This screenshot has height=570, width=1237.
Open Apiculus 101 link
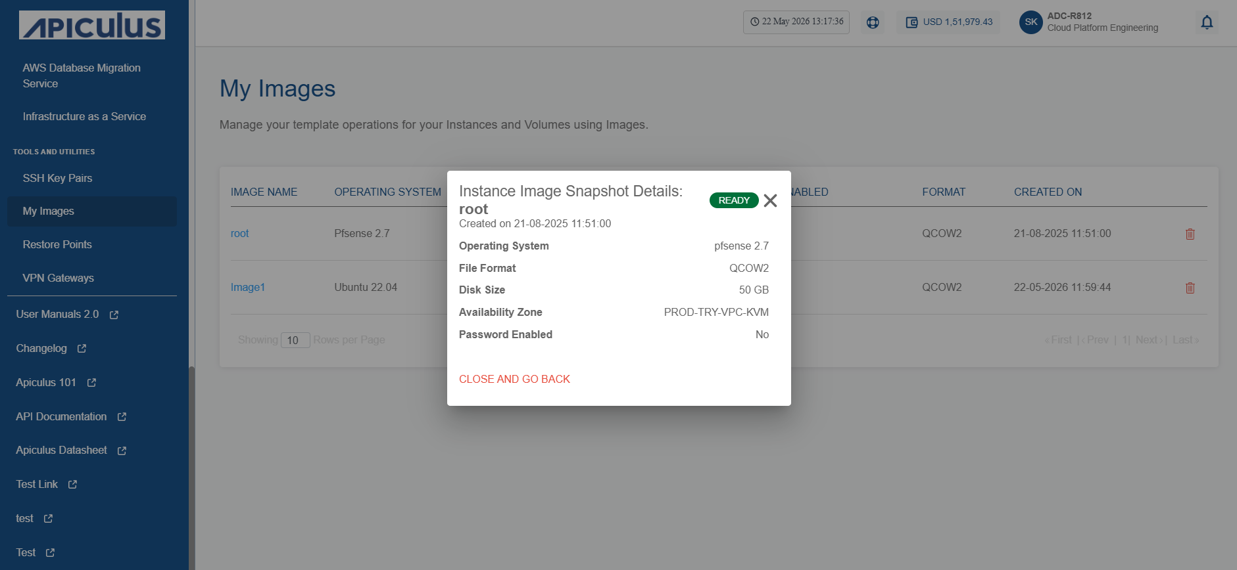[46, 382]
